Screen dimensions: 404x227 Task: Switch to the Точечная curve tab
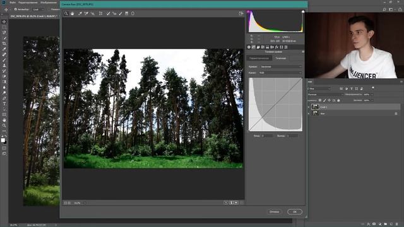coord(281,58)
